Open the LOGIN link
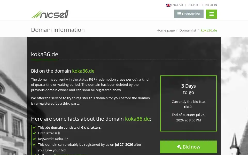 pos(212,5)
